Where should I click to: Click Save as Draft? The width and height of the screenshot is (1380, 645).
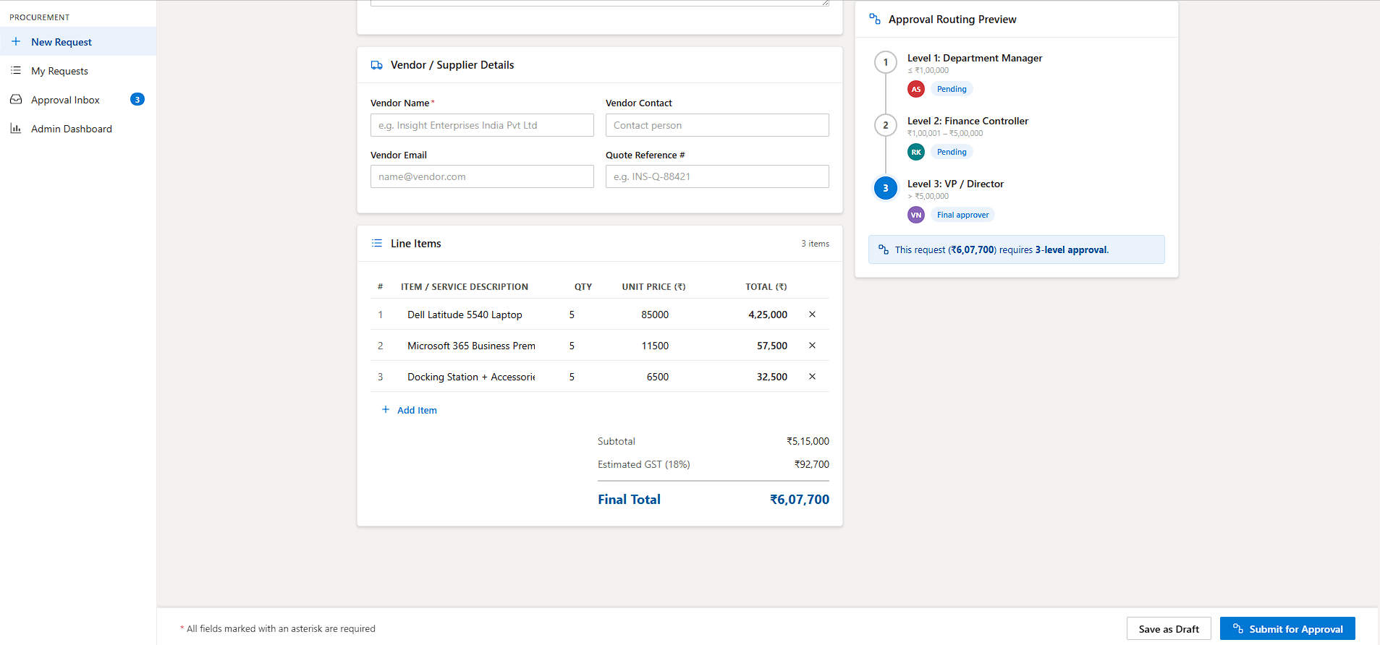click(1169, 629)
